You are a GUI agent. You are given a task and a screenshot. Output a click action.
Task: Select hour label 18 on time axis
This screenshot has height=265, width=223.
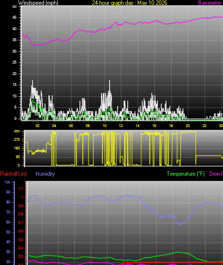[x=171, y=126]
